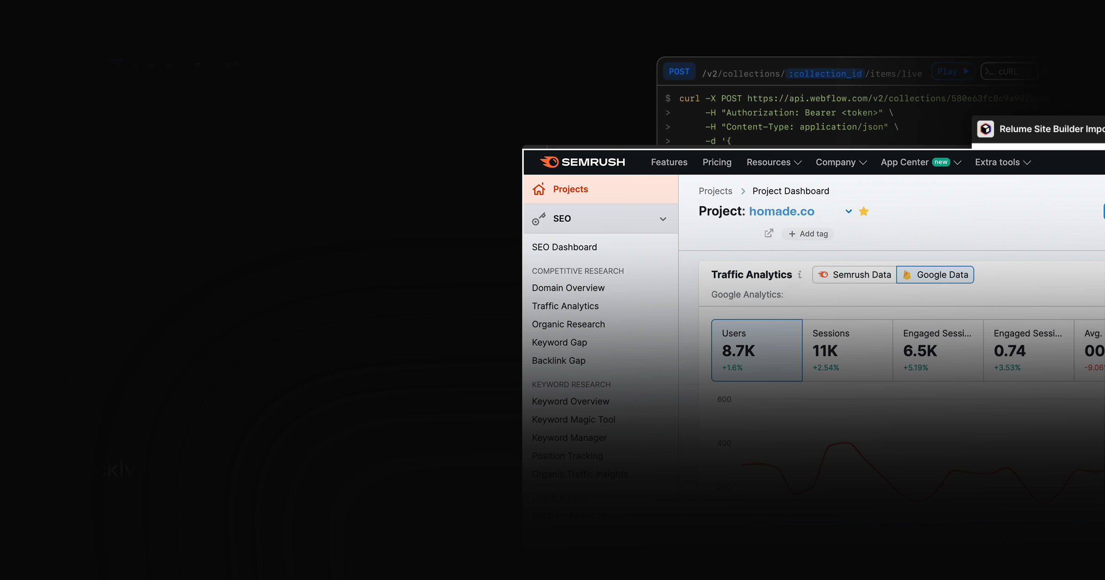Click the Projects home icon
Screen dimensions: 1105x580
coord(539,189)
